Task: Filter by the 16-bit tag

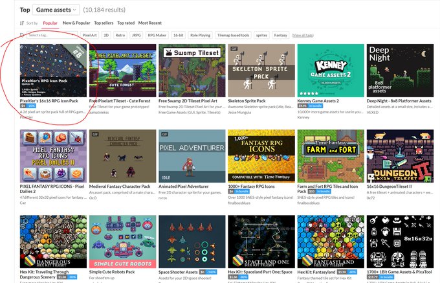Action: (x=179, y=35)
